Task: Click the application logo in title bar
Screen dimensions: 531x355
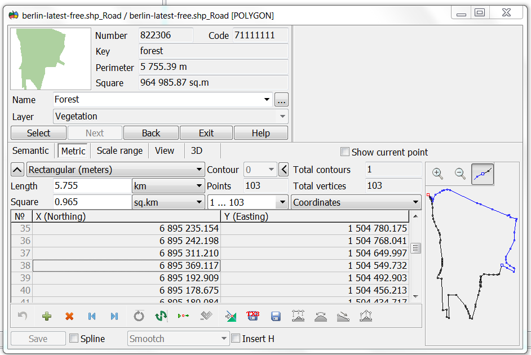Action: coord(14,15)
